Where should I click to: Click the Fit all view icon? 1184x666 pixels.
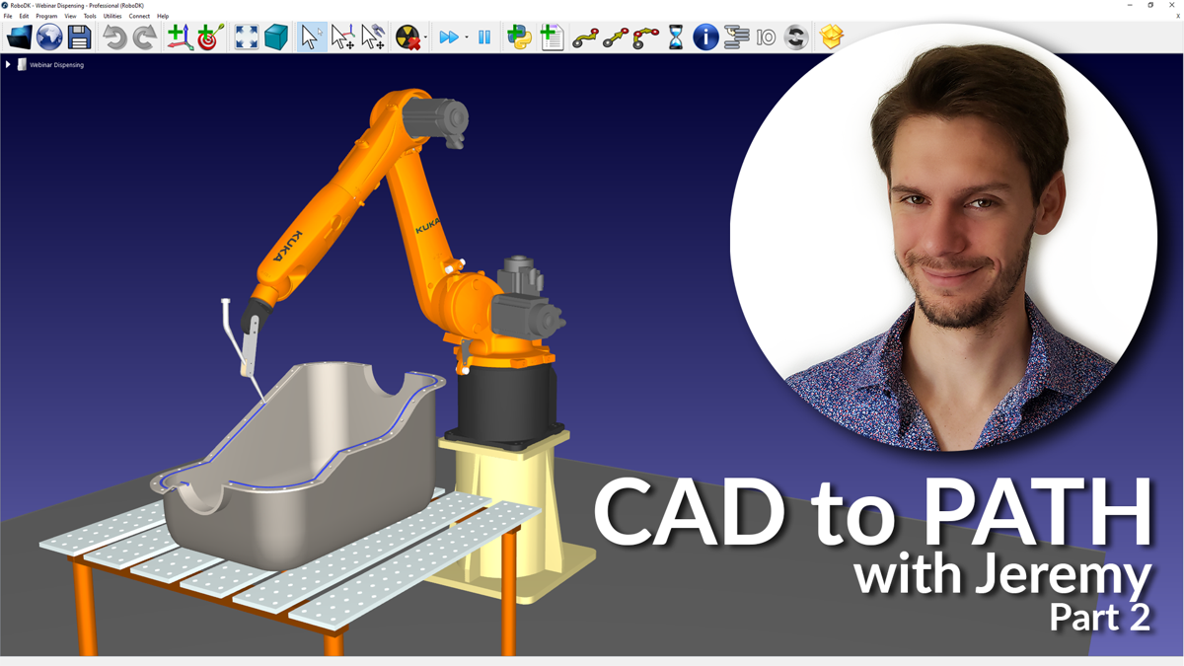pyautogui.click(x=246, y=37)
